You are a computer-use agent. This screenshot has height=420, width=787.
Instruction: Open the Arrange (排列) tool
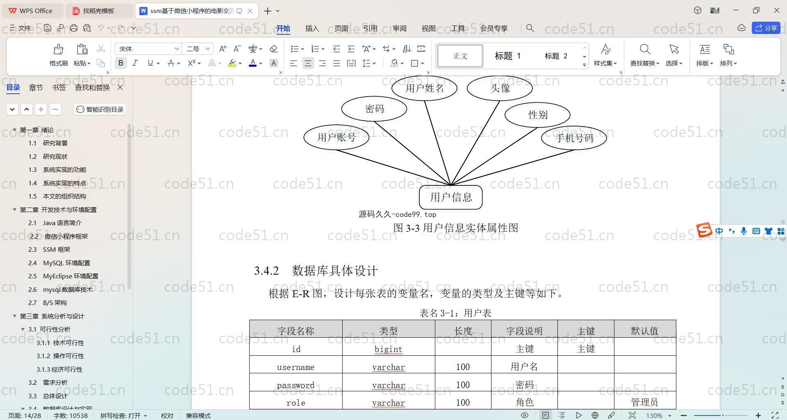(x=728, y=55)
